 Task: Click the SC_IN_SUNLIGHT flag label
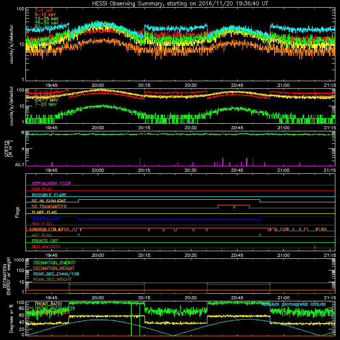49,201
